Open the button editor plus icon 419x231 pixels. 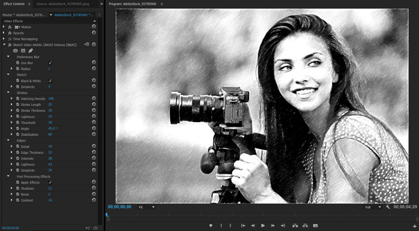point(414,226)
